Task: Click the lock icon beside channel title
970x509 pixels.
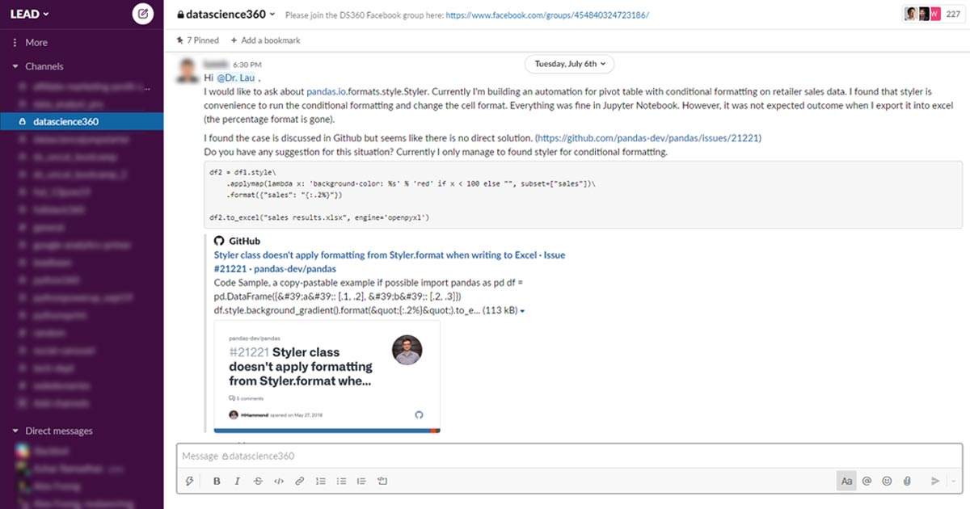Action: point(179,15)
